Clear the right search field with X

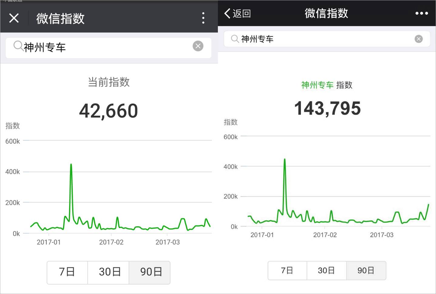[419, 39]
